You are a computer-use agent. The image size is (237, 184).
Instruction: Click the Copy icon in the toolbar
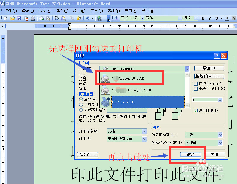click(x=72, y=18)
